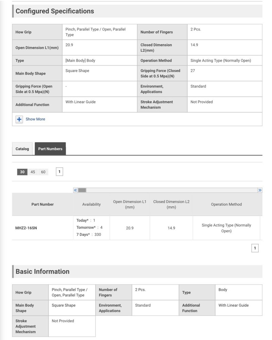This screenshot has height=340, width=272.
Task: Show 60 items per page
Action: [x=43, y=172]
